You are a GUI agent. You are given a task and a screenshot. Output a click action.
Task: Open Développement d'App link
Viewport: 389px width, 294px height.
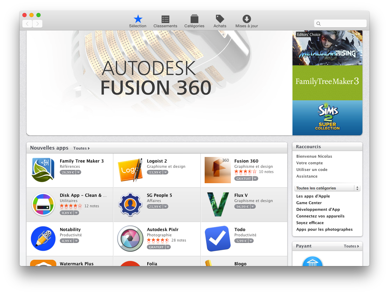pyautogui.click(x=318, y=209)
